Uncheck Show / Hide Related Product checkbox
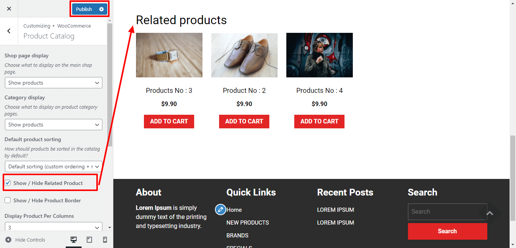The width and height of the screenshot is (516, 248). tap(8, 183)
